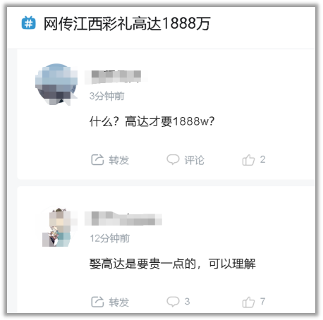Open the post 娶高达是要贵一点的，可以理解
The height and width of the screenshot is (320, 323).
pos(172,264)
